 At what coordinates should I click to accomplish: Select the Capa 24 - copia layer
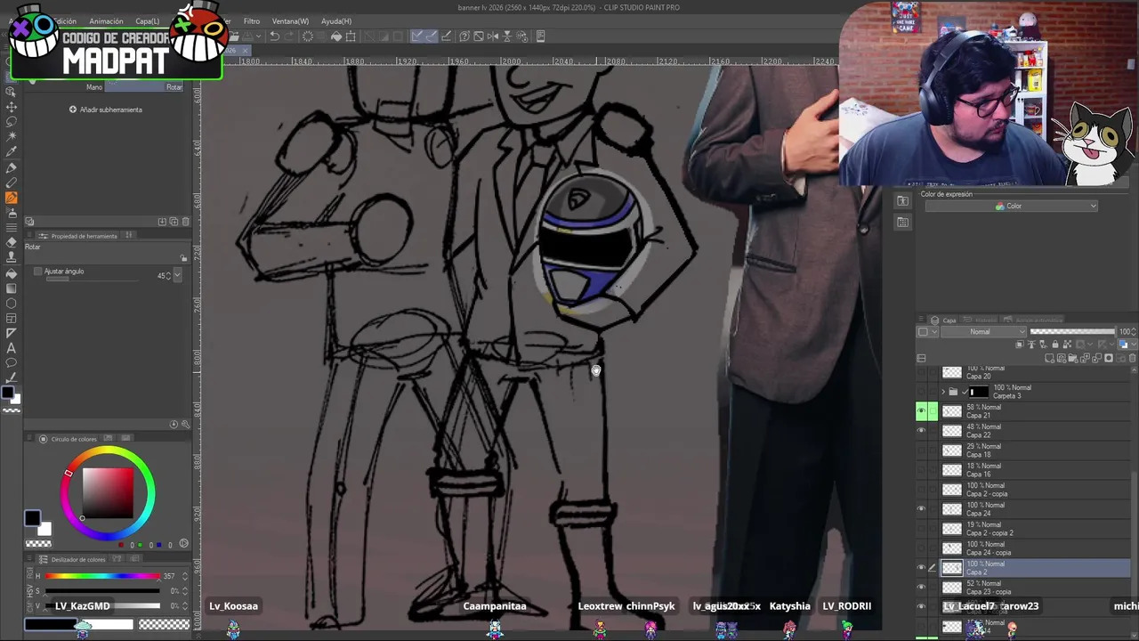[1032, 548]
